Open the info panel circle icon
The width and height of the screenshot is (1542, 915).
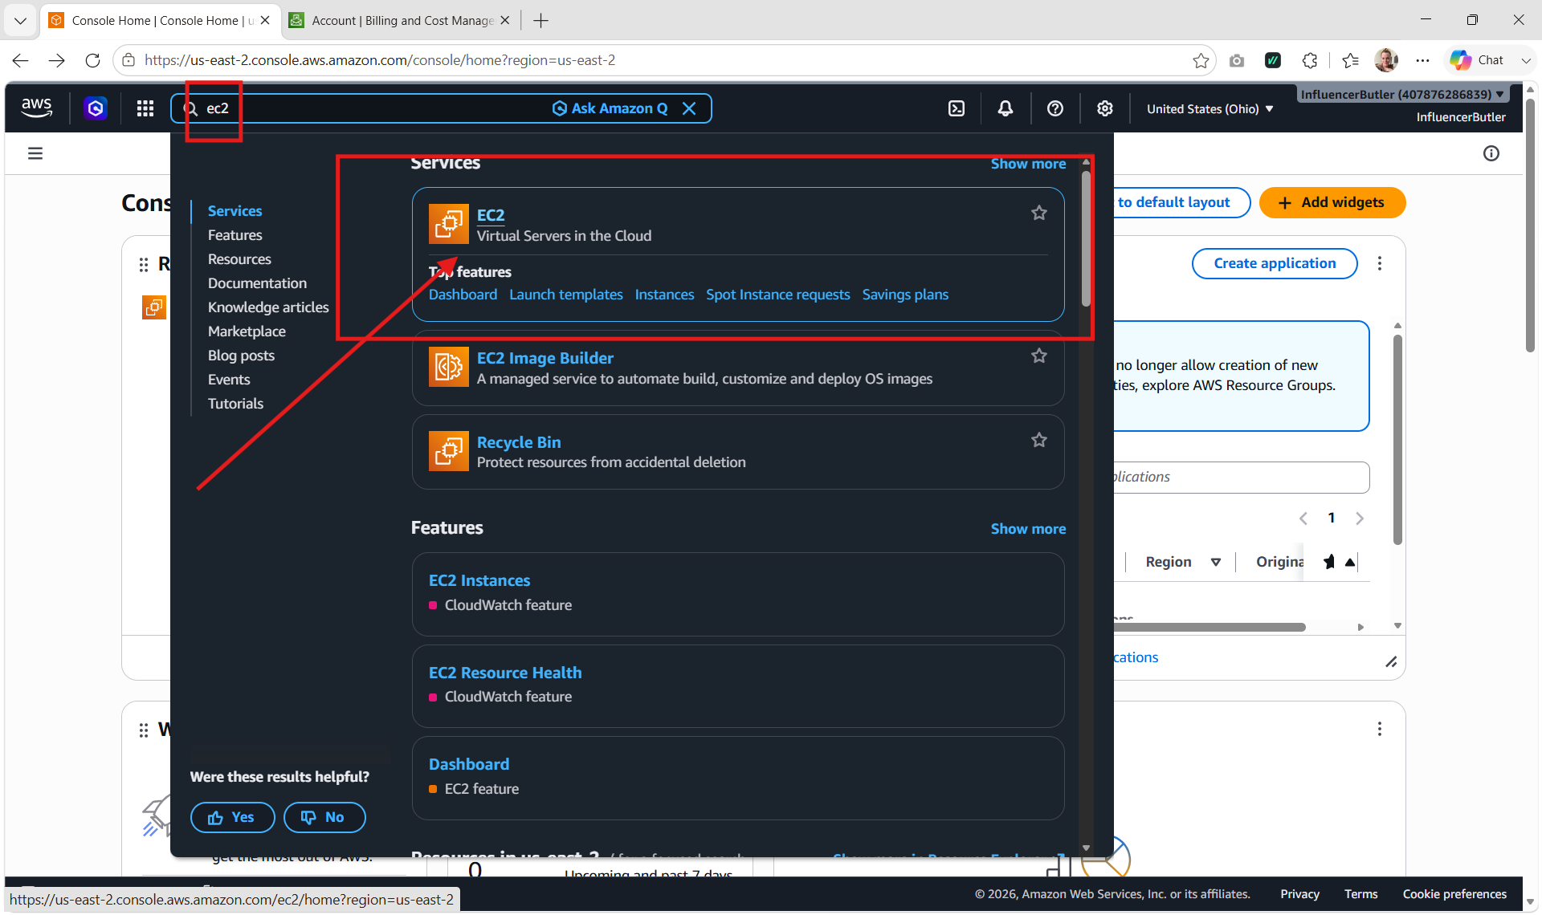[1491, 153]
